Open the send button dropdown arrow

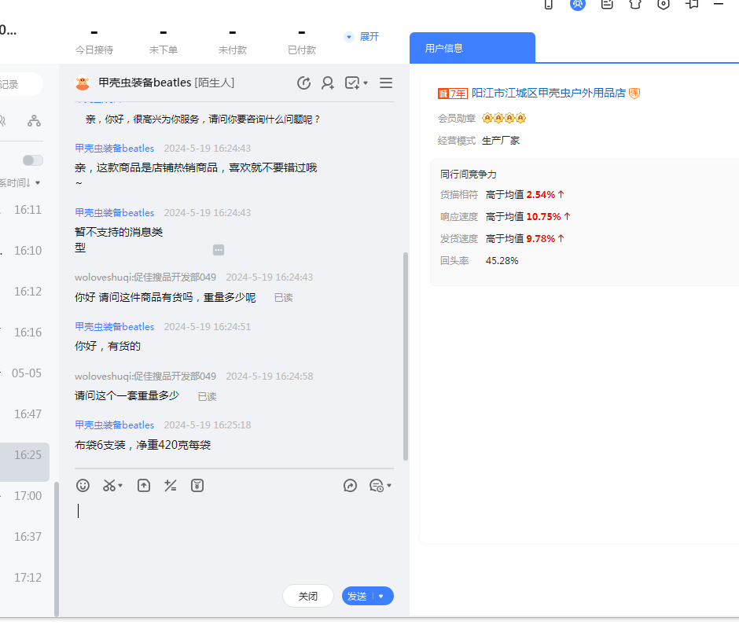click(x=382, y=597)
